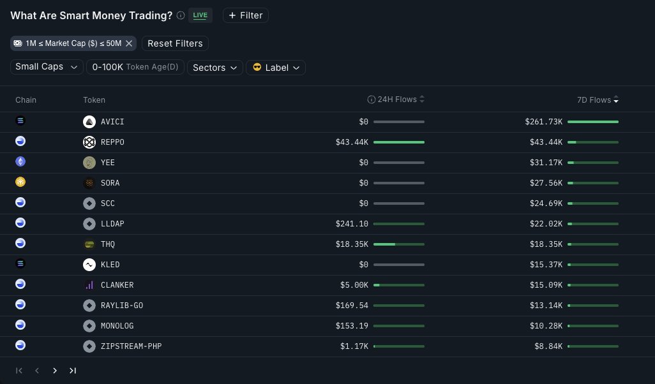Click the AVICI token logo
655x384 pixels.
[x=89, y=122]
